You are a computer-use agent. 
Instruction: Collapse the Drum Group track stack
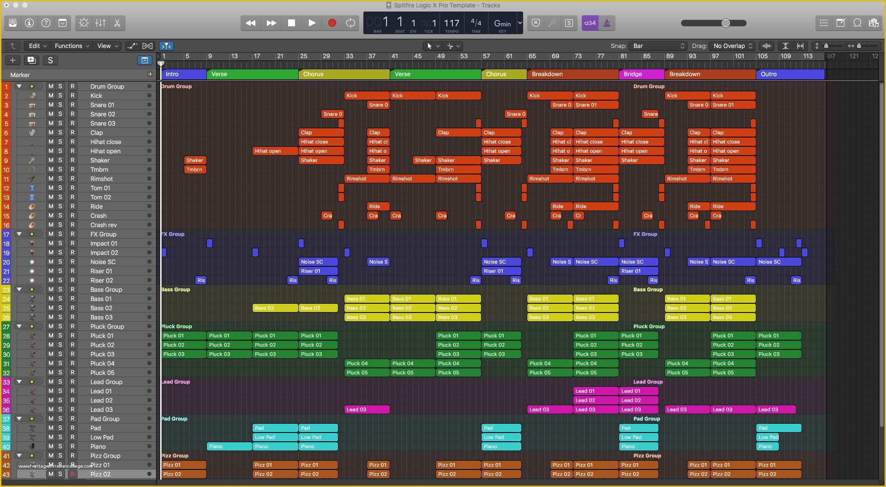(19, 86)
